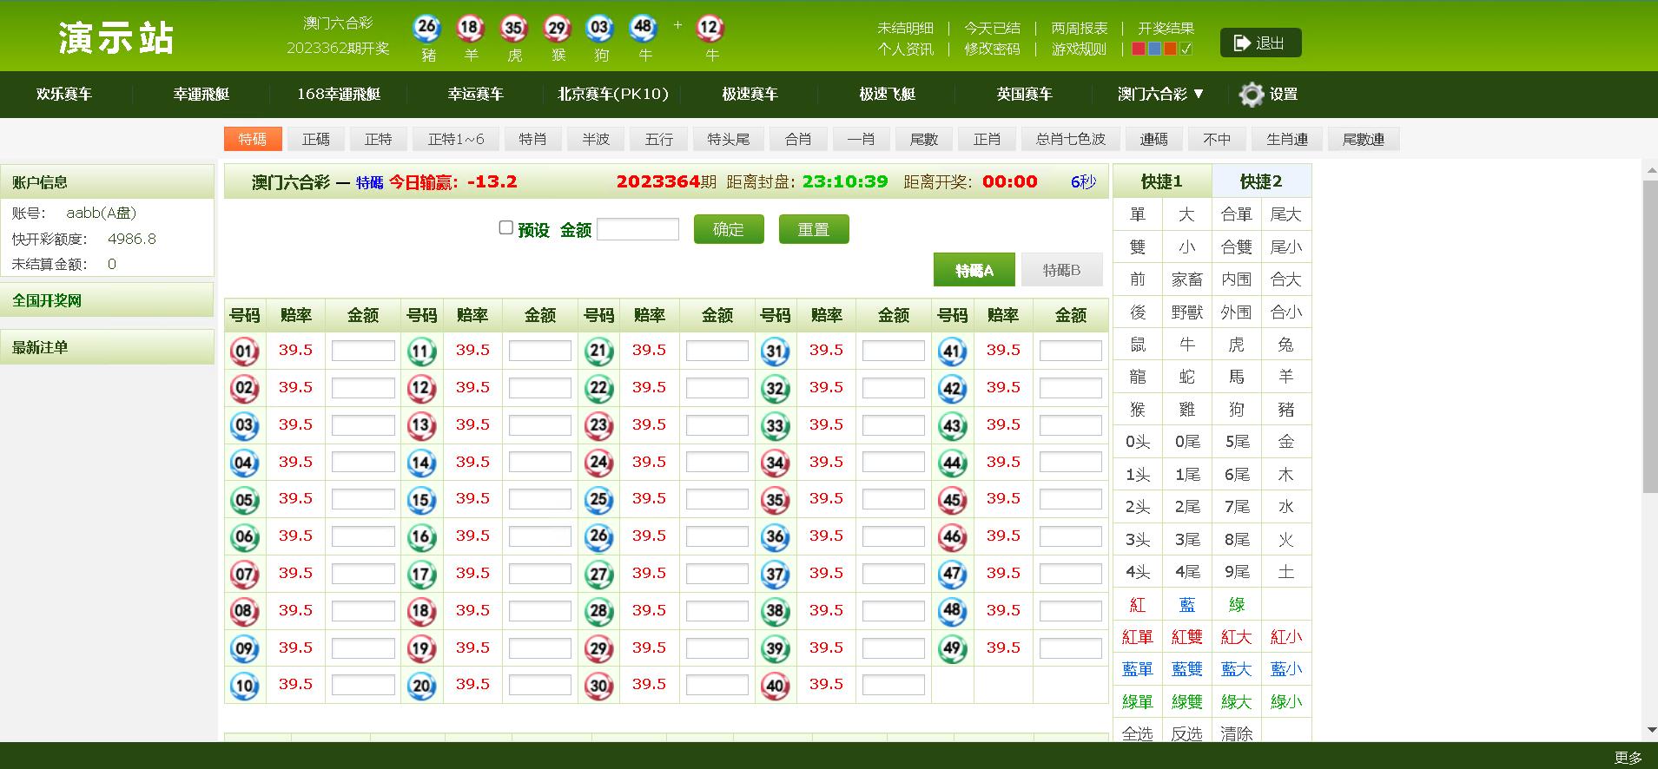This screenshot has width=1658, height=769.
Task: Open the 设置 gear icon
Action: pos(1251,95)
